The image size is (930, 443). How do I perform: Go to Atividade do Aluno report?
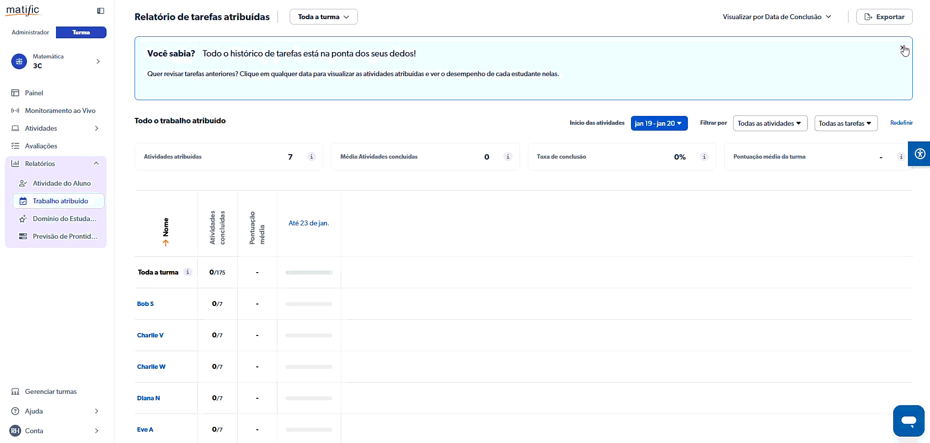click(x=61, y=183)
